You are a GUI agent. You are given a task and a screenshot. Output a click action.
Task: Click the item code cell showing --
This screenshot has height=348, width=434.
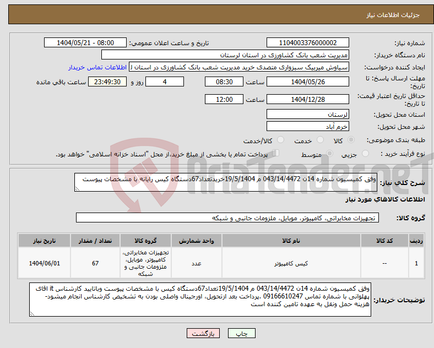pos(384,263)
